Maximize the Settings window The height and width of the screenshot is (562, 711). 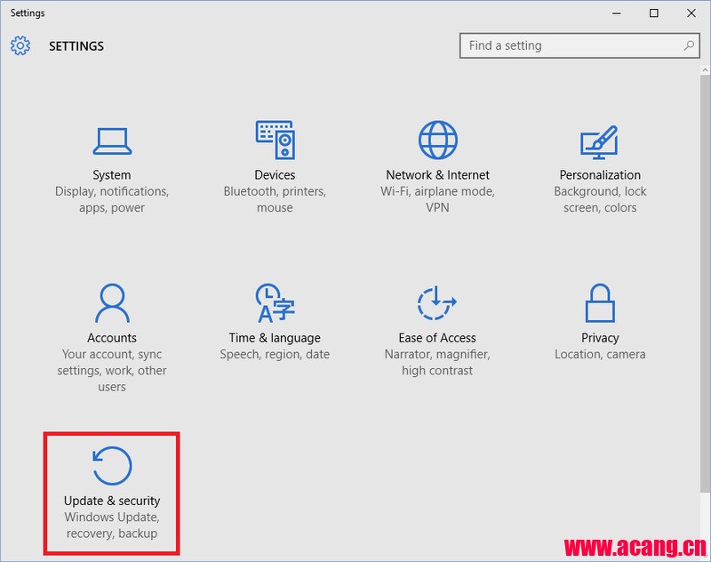pos(654,13)
